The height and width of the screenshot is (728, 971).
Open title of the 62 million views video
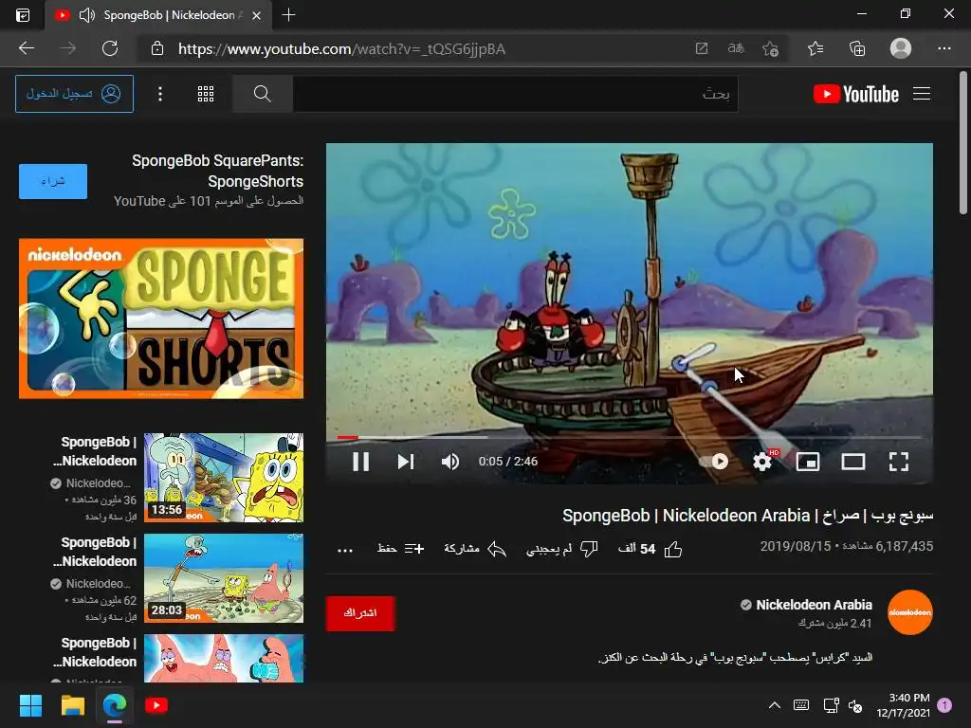click(x=96, y=552)
